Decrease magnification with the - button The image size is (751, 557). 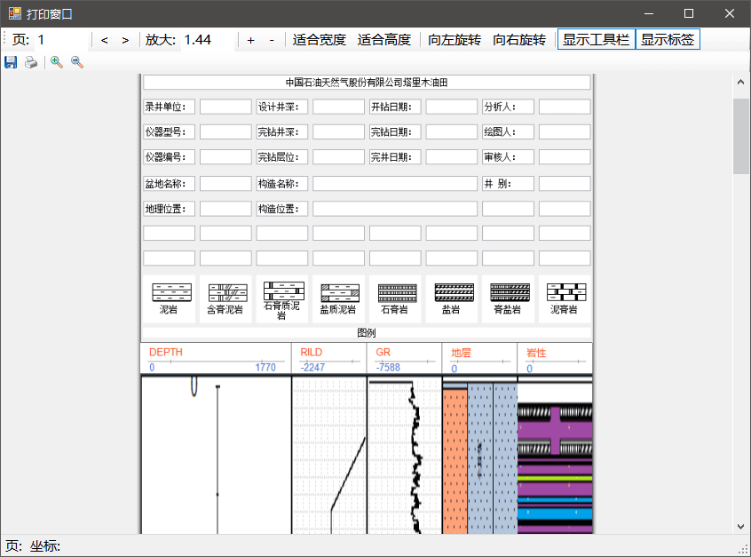click(x=272, y=40)
